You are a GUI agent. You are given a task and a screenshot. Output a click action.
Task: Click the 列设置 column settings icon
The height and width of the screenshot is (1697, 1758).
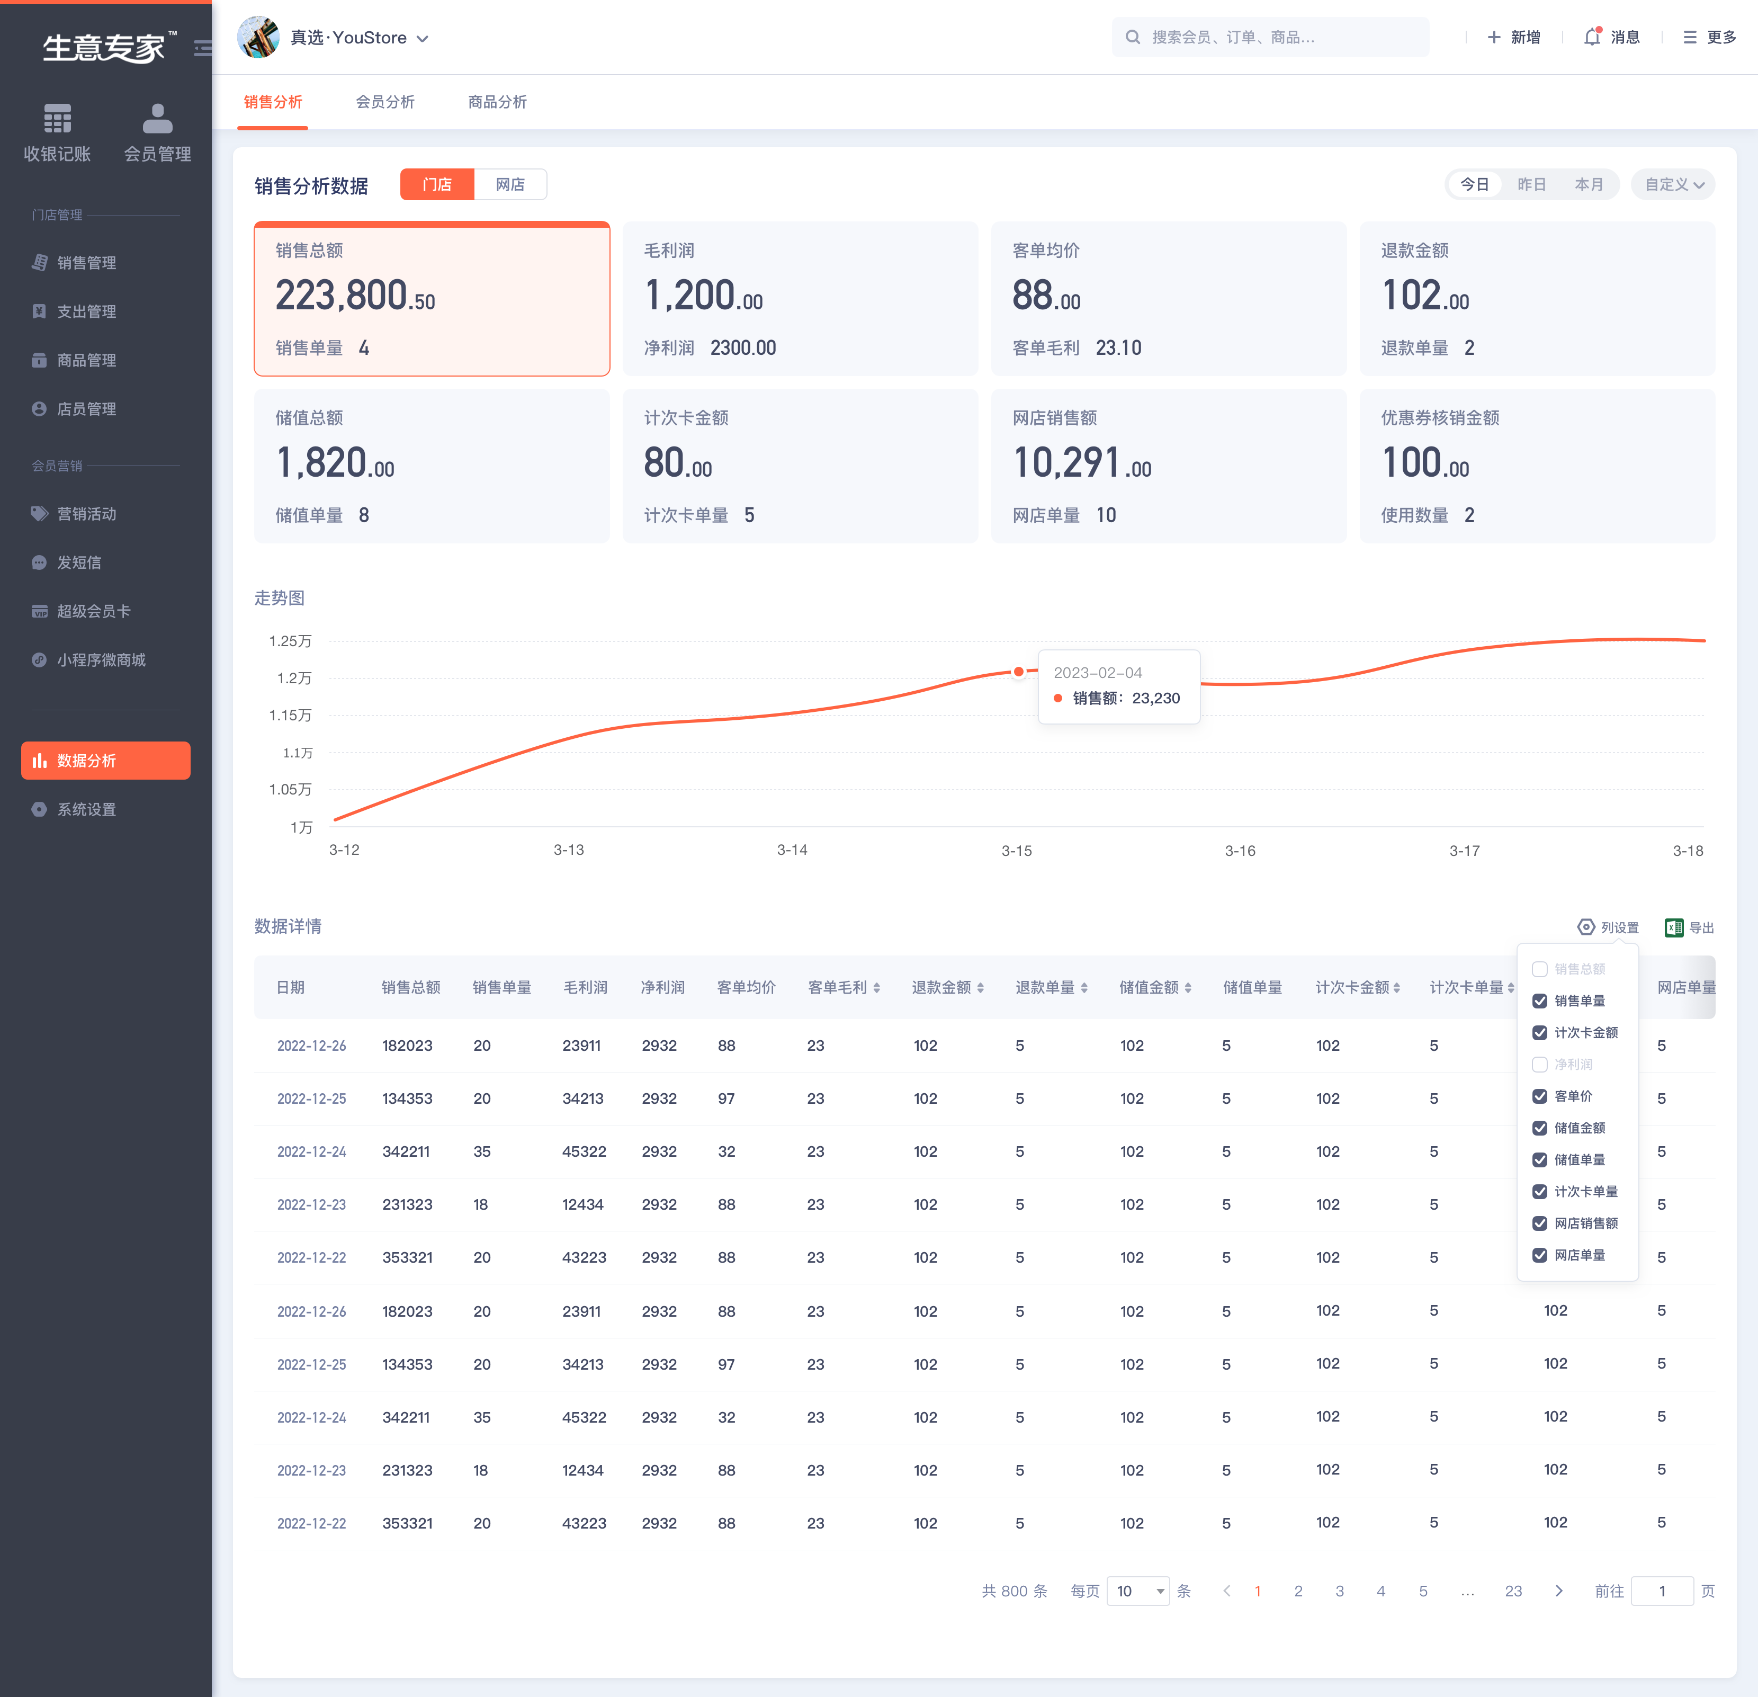click(x=1586, y=926)
